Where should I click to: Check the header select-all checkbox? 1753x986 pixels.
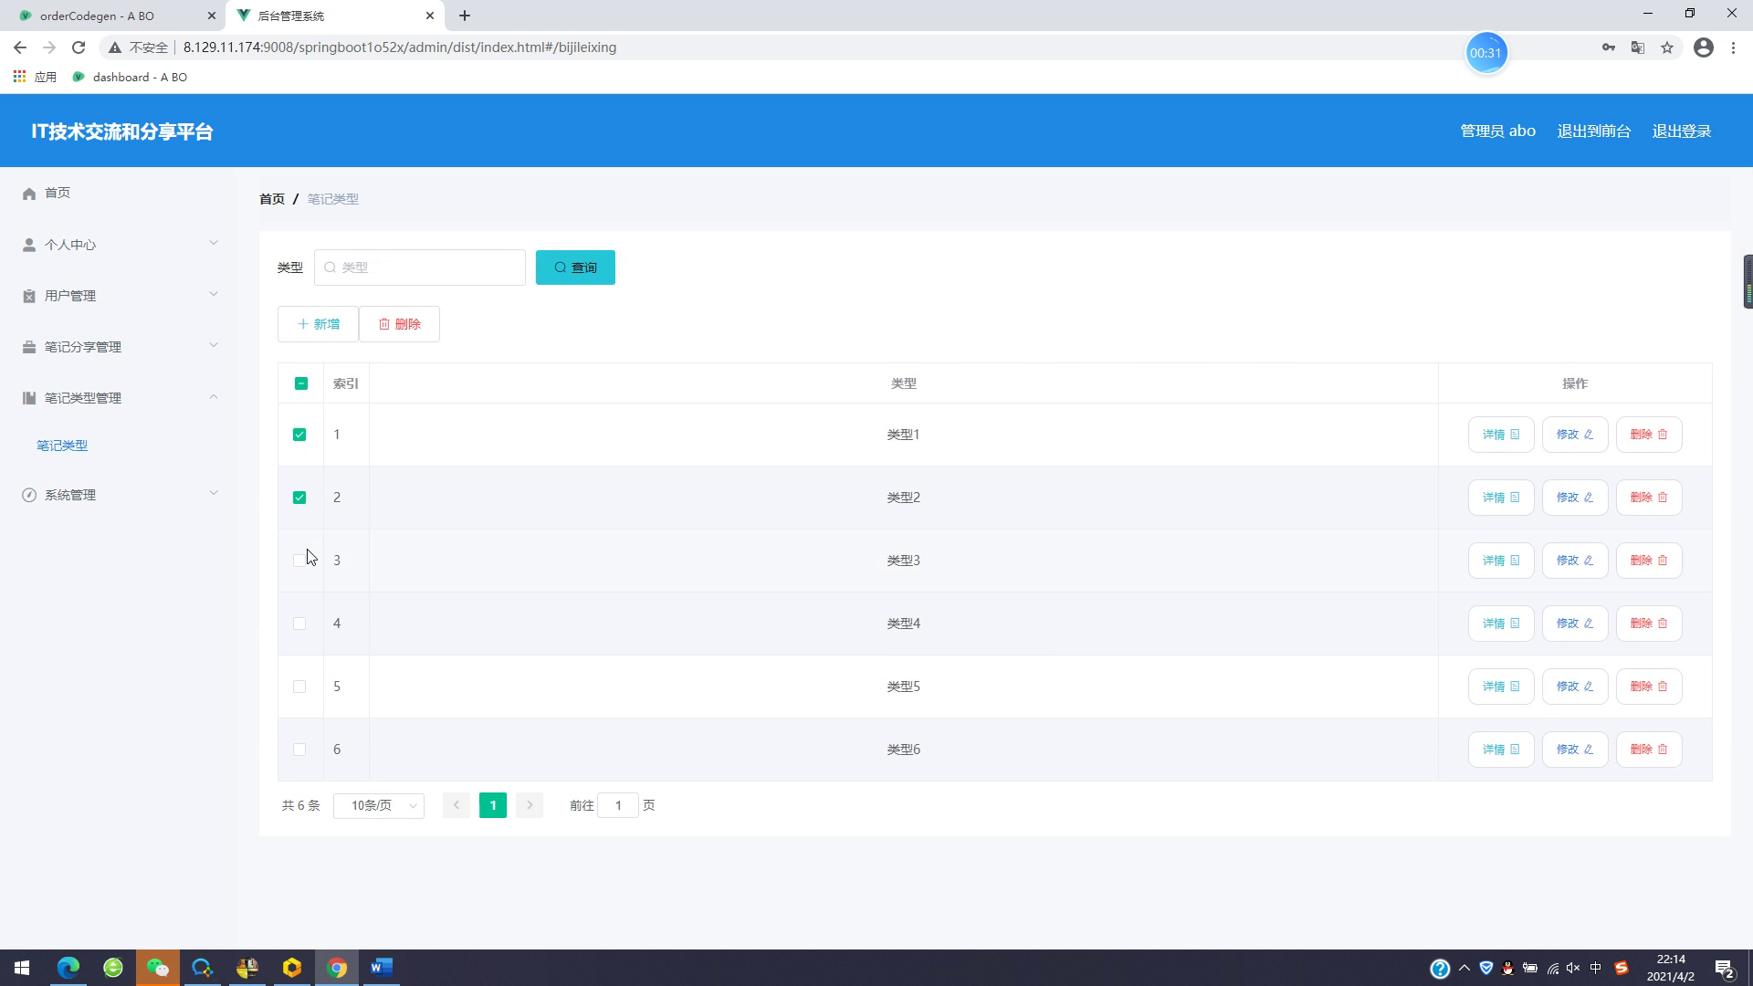coord(301,382)
